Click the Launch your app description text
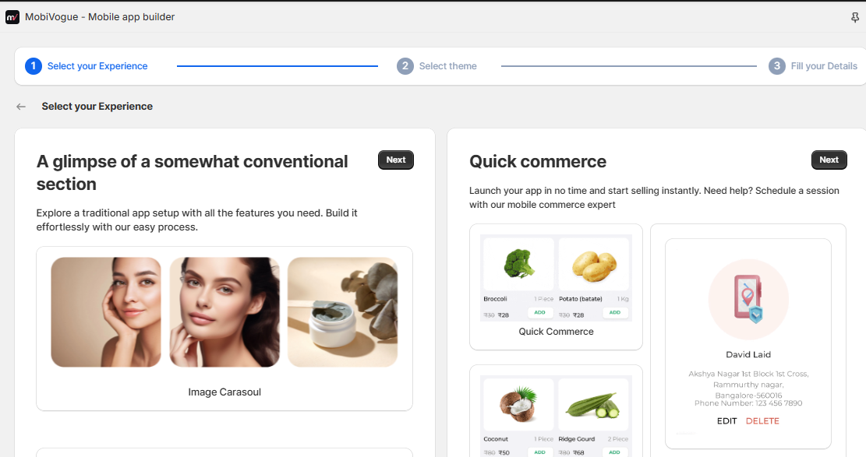The image size is (866, 457). [x=655, y=198]
